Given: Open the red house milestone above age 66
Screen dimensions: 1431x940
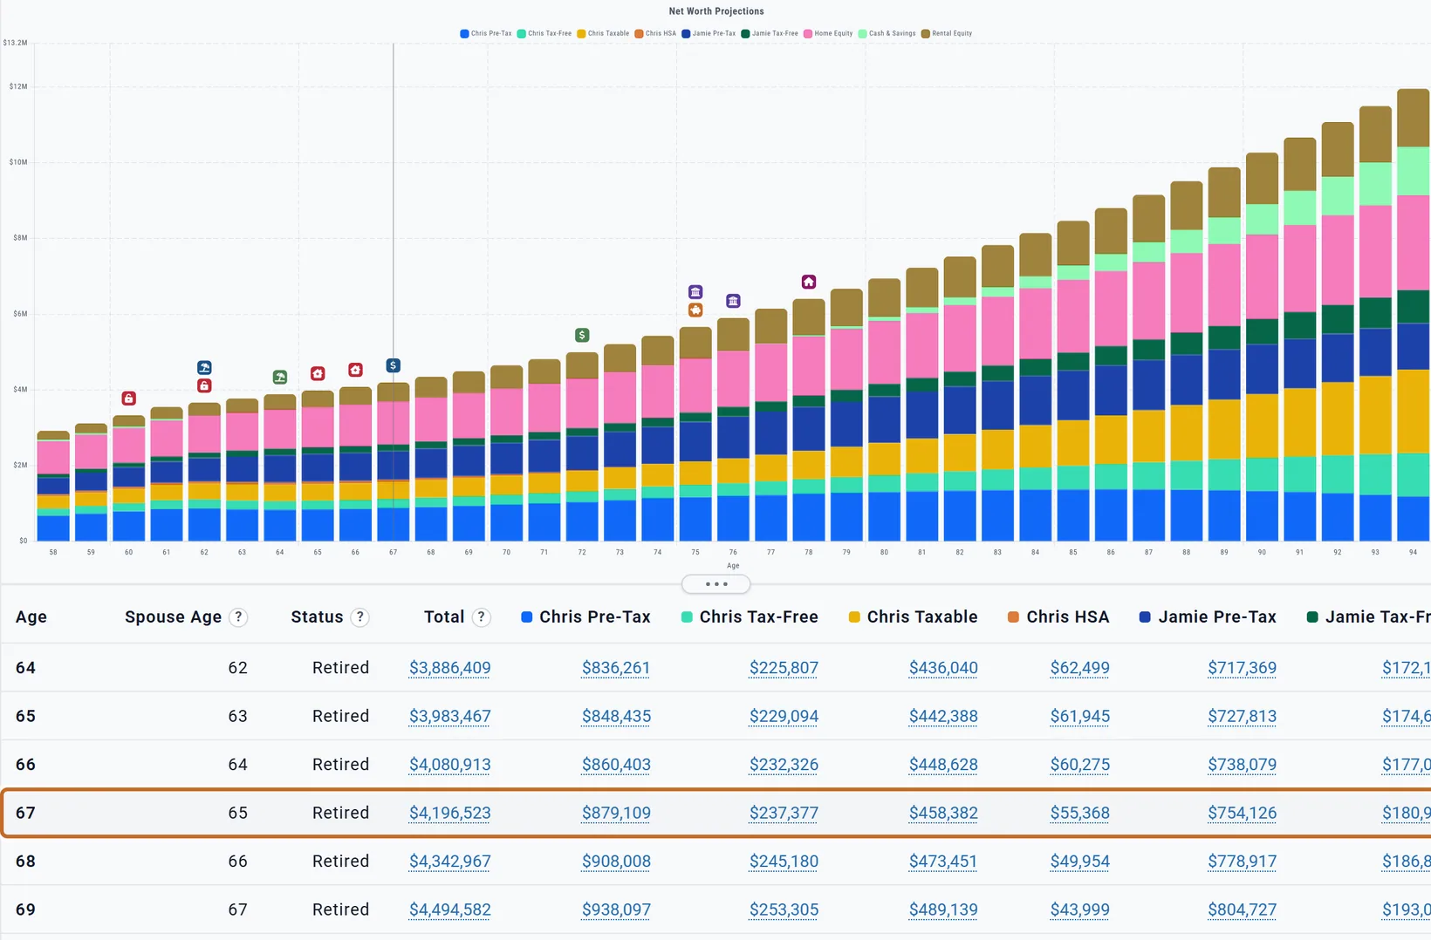Looking at the screenshot, I should (x=355, y=370).
